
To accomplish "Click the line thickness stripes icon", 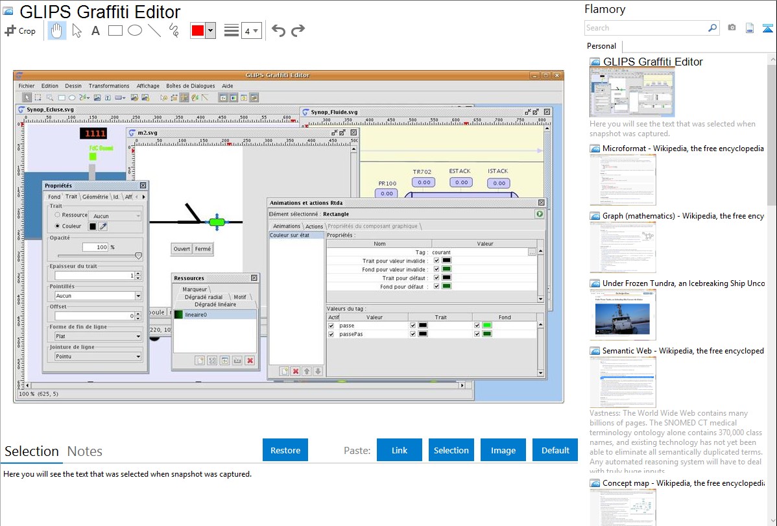I will 231,30.
